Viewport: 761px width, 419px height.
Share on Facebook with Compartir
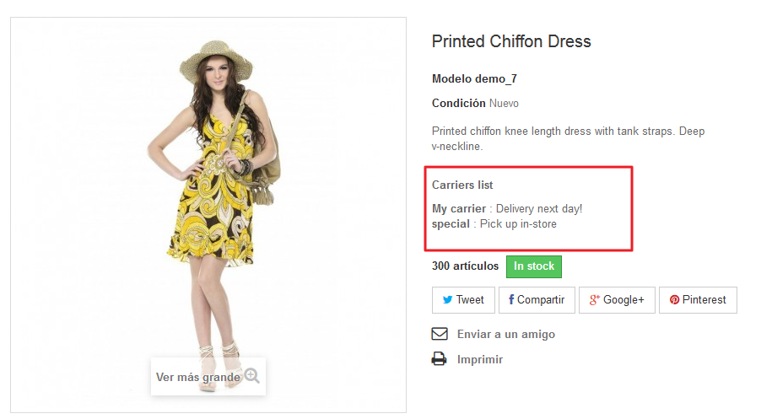click(537, 299)
